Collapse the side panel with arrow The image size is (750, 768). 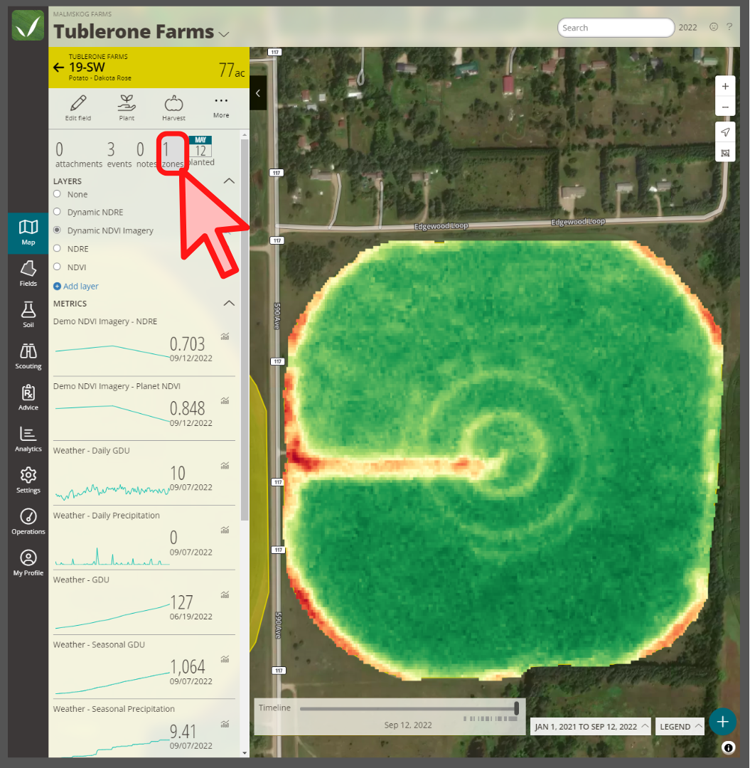[258, 93]
